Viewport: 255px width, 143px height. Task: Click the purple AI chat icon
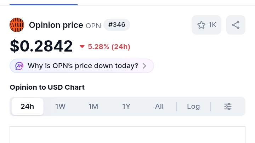[x=19, y=66]
